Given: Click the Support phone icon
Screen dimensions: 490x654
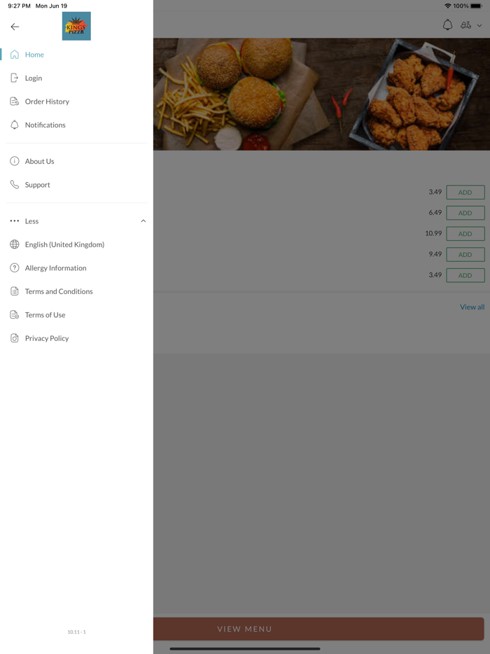Looking at the screenshot, I should point(15,184).
